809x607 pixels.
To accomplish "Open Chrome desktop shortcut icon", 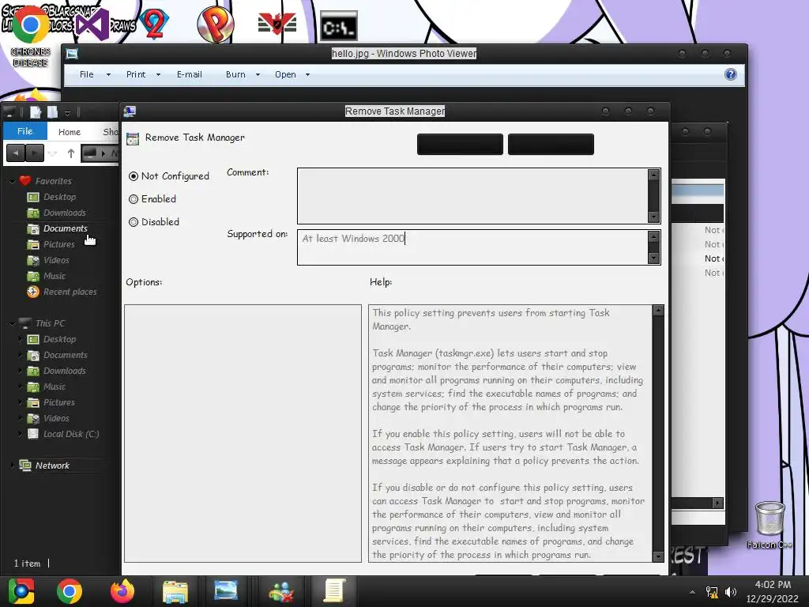I will (30, 26).
